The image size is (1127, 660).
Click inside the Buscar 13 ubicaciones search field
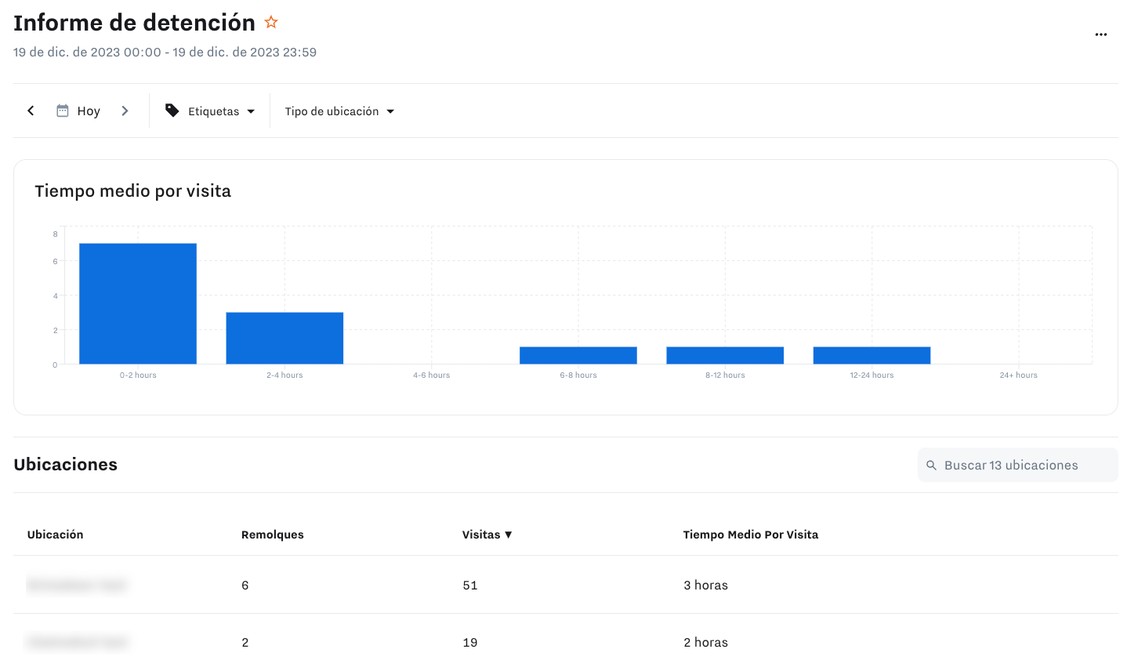click(x=1018, y=465)
